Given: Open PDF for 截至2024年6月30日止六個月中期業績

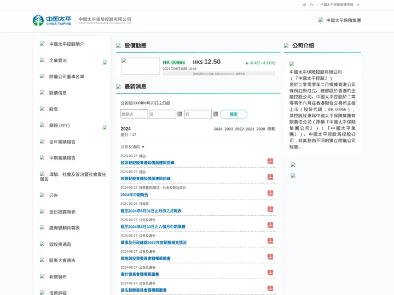Looking at the screenshot, I should 270,225.
